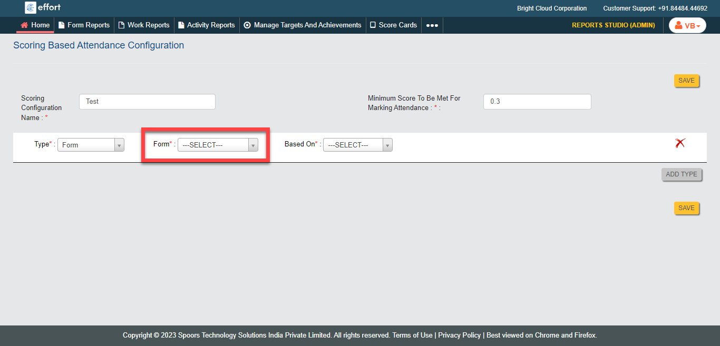The image size is (720, 346).
Task: Click the Scoring Configuration Name field
Action: [147, 102]
